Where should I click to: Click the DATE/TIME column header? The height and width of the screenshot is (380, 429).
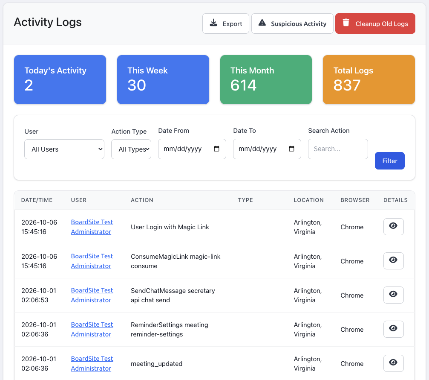(37, 200)
